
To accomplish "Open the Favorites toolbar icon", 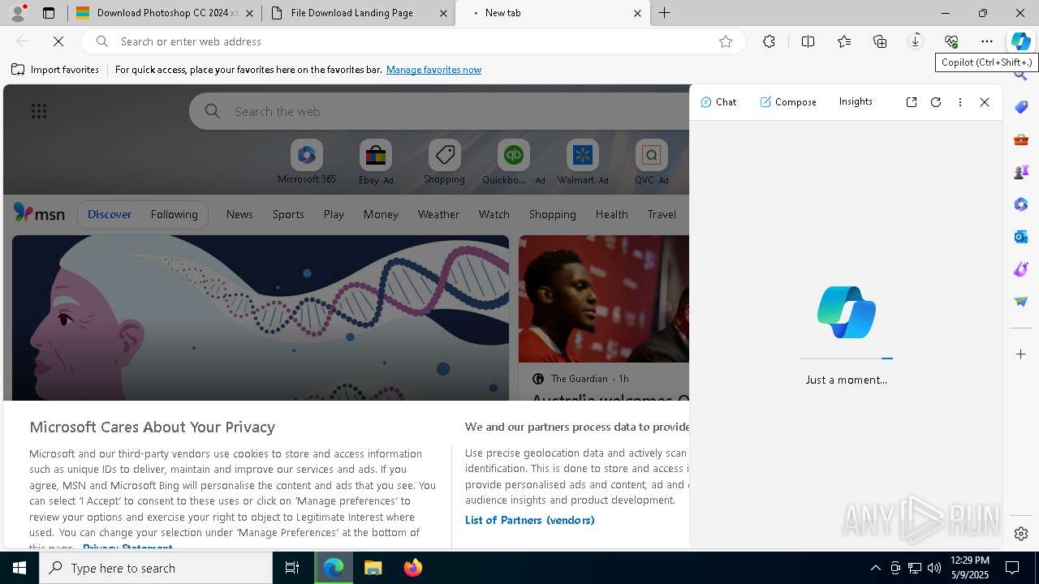I will click(844, 41).
